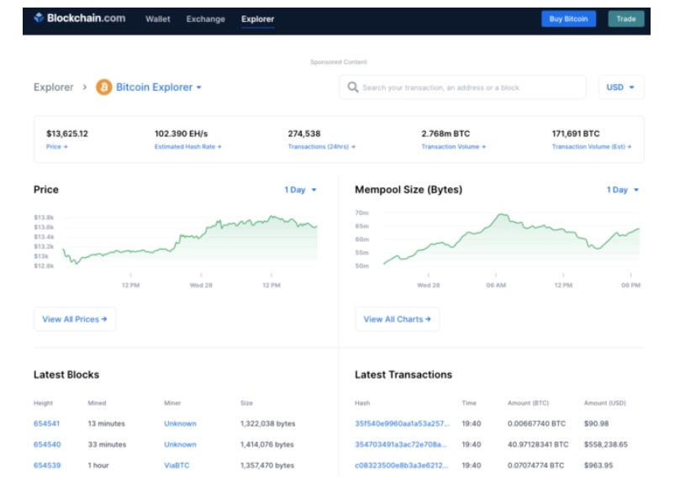Click the $90.98 amount
680x489 pixels.
tap(596, 423)
